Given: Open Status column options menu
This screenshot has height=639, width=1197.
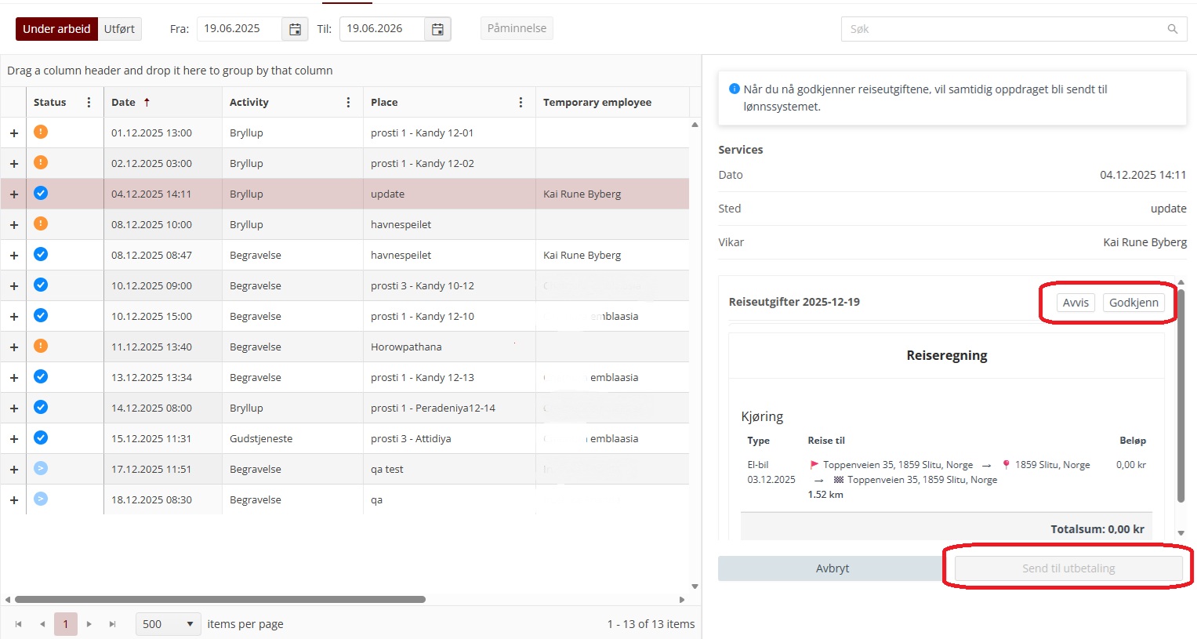Looking at the screenshot, I should pos(89,102).
